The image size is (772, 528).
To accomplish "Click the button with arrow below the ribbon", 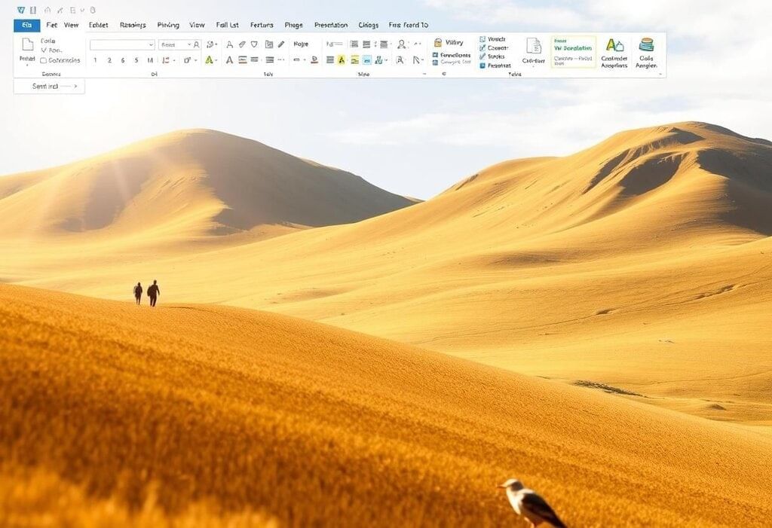I will pos(49,87).
